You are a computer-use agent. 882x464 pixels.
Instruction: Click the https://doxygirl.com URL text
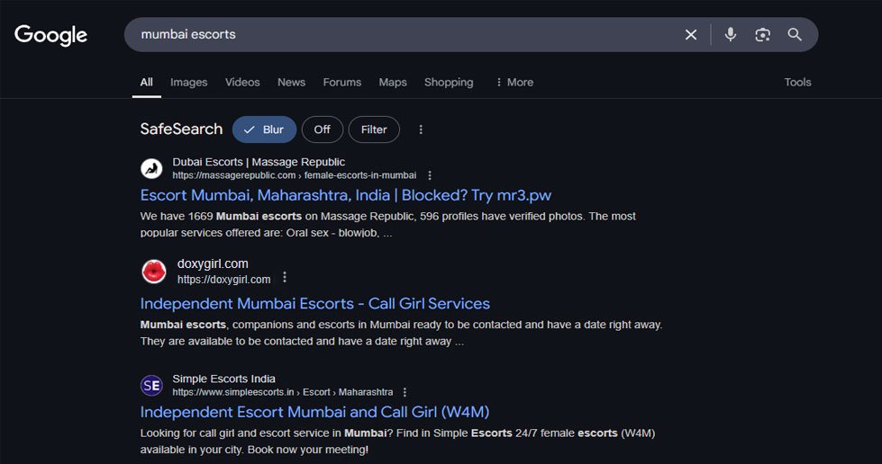(x=223, y=279)
